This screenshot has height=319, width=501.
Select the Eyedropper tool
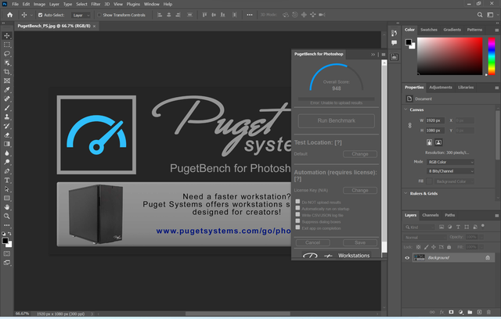click(7, 90)
